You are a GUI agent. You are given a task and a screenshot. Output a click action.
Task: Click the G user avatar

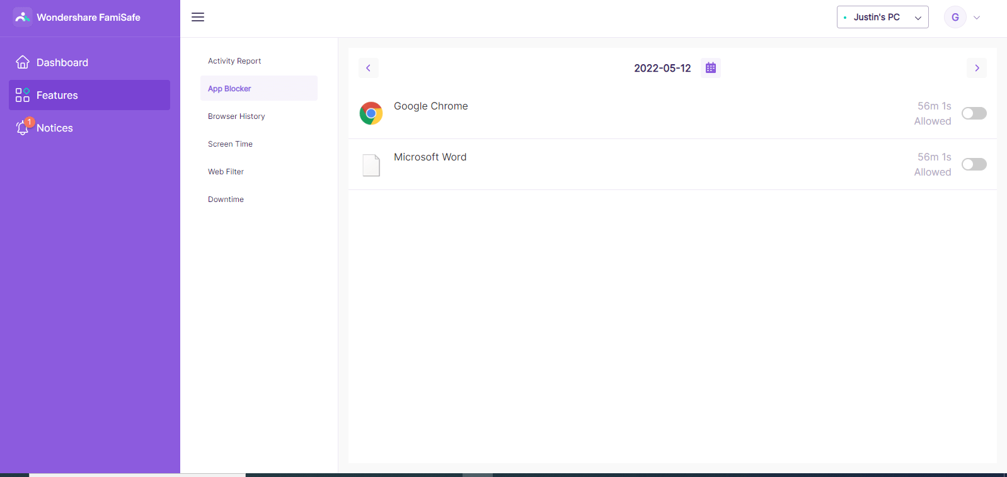click(x=955, y=17)
